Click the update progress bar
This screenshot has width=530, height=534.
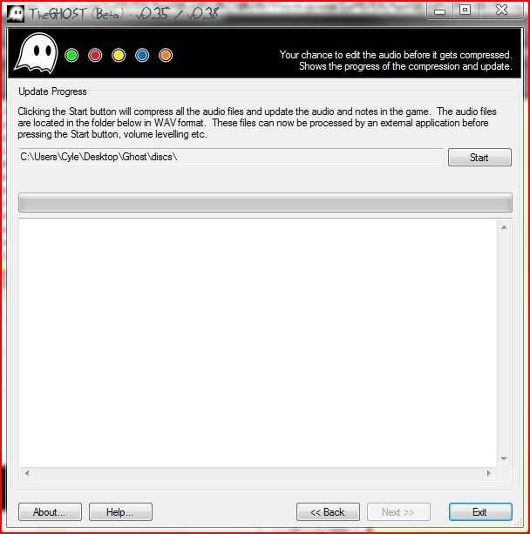coord(265,203)
